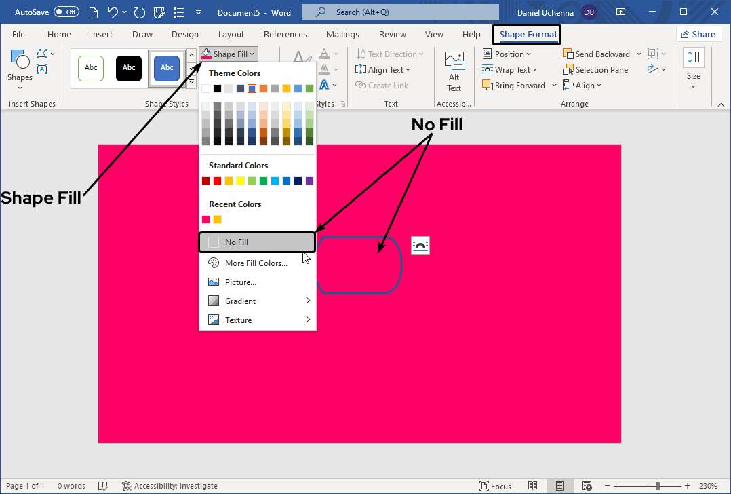731x494 pixels.
Task: Open the Size options icon
Action: point(693,66)
